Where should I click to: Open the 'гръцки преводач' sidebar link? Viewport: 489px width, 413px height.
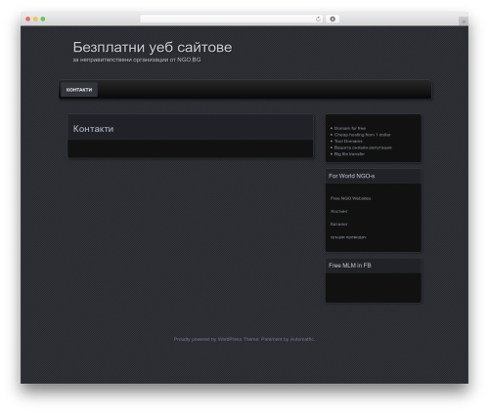pos(348,237)
